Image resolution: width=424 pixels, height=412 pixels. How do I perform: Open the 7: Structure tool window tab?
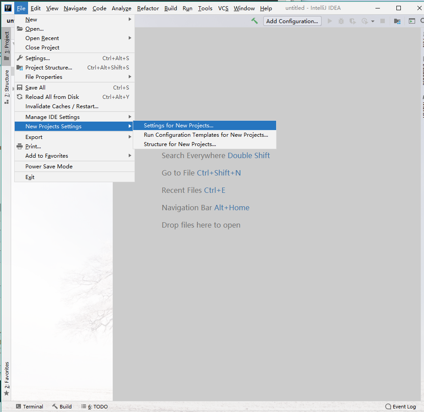(7, 87)
